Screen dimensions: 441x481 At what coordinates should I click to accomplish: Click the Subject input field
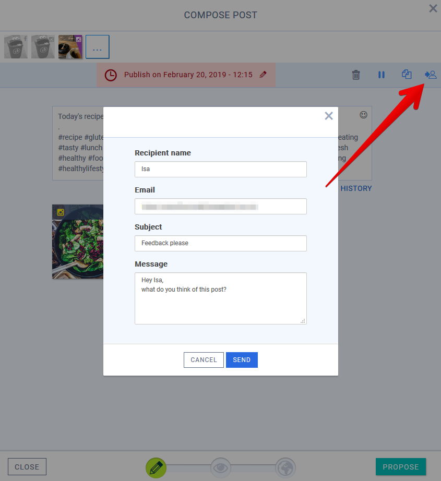click(x=220, y=243)
